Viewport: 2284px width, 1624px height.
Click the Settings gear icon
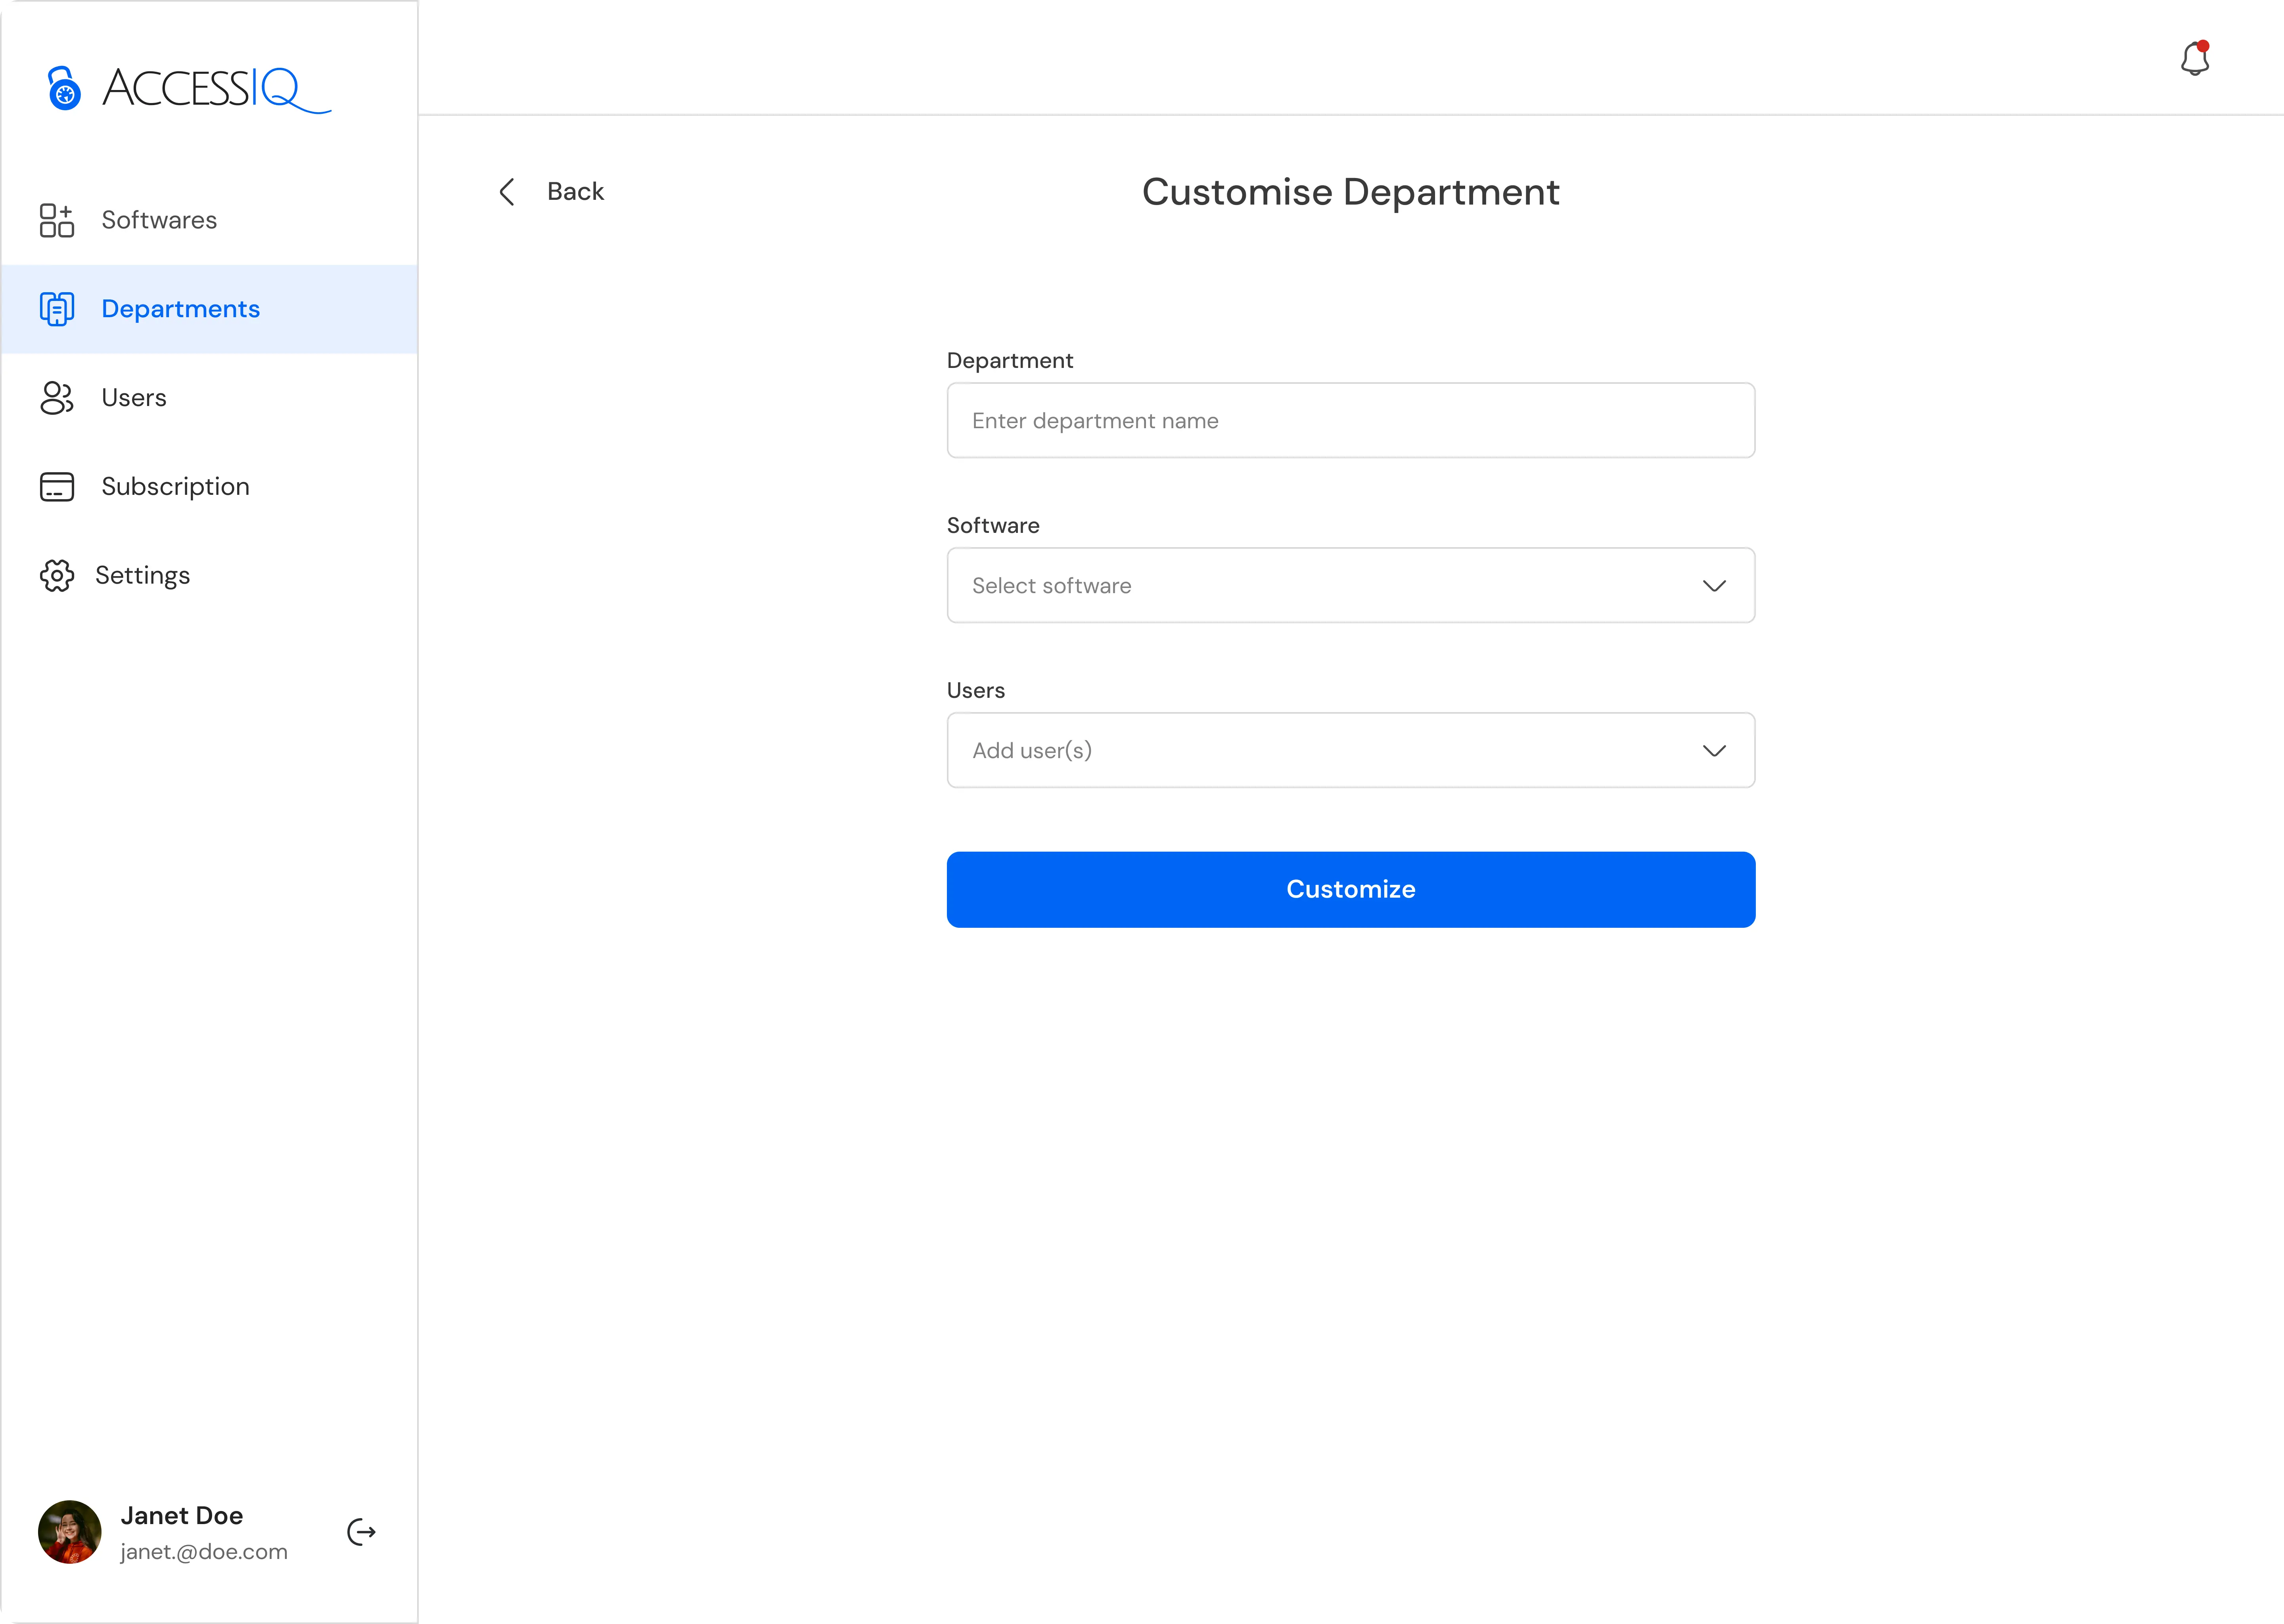(57, 576)
